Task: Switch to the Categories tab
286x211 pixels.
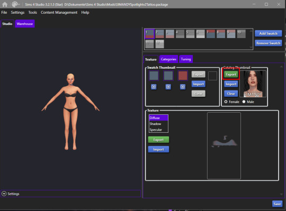Action: [x=168, y=59]
